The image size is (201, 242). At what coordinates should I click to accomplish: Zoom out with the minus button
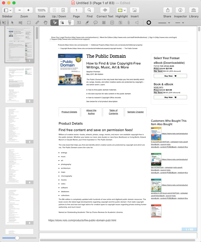tap(20, 10)
